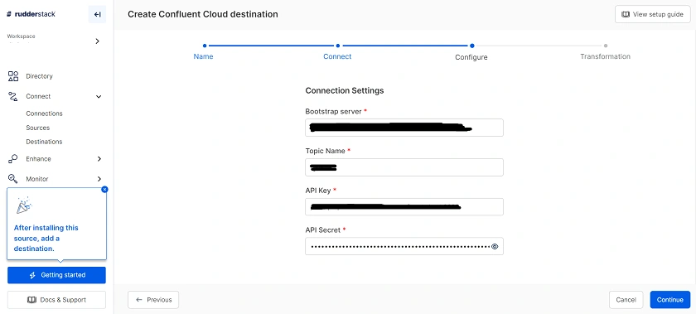Click the RudderStack logo
The image size is (696, 314).
tap(31, 14)
